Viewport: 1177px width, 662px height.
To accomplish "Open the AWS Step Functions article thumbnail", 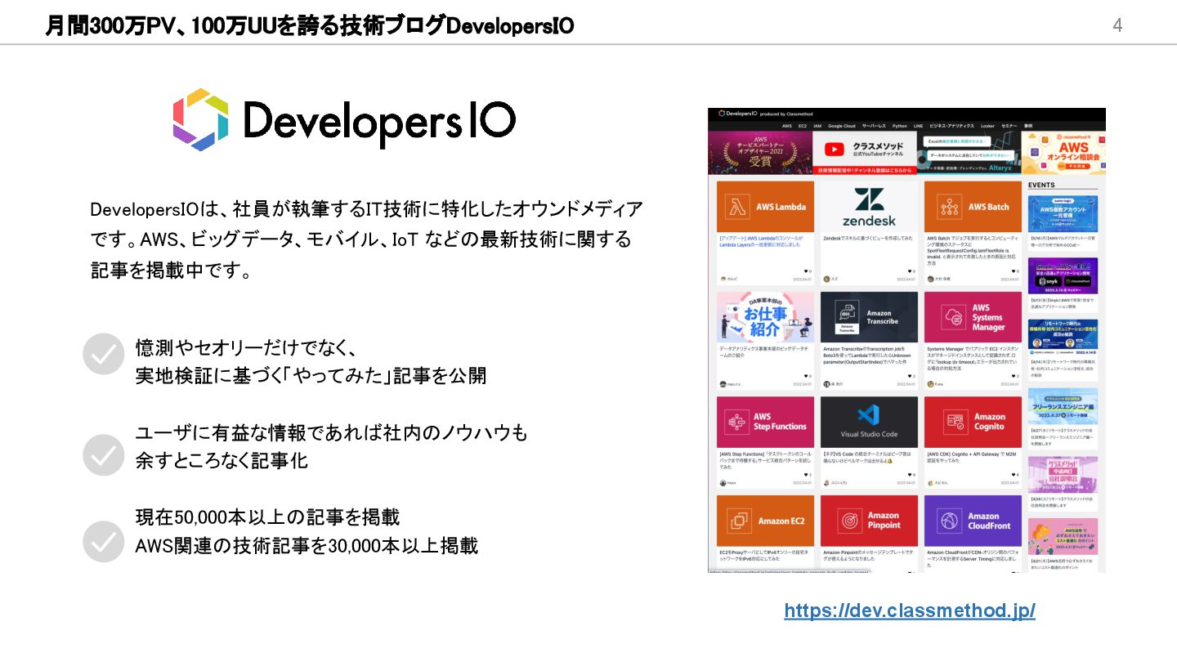I will 765,422.
